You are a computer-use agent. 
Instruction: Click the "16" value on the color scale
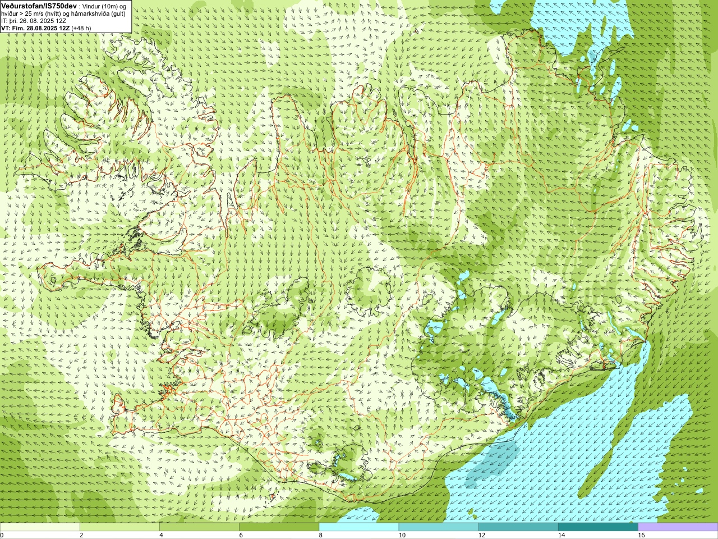pyautogui.click(x=641, y=535)
